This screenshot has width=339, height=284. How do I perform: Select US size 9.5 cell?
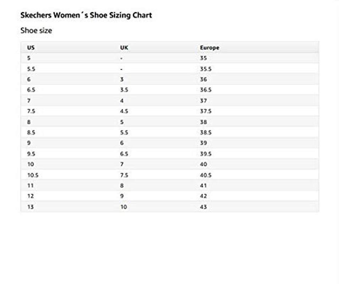coord(31,154)
